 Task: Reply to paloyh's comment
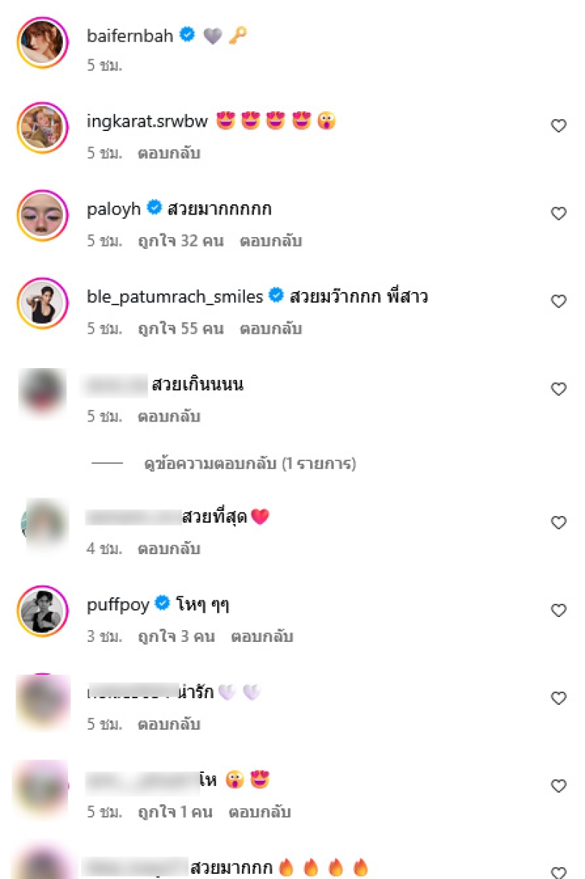(x=271, y=241)
